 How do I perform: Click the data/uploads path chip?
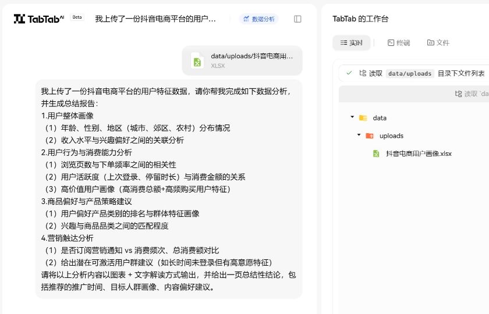pos(410,73)
